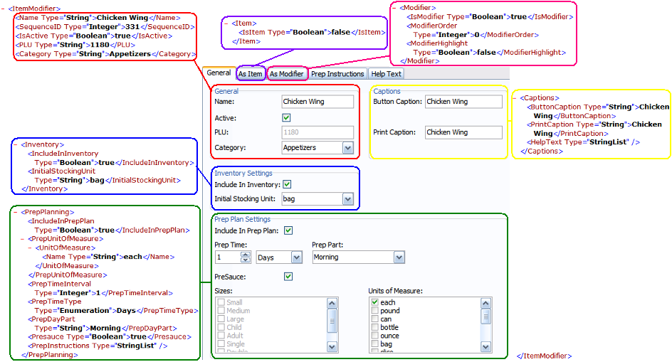Screen dimensions: 672x362
Task: Collapse the PrepPlanning XML node
Action: [x=17, y=212]
